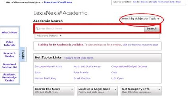The width and height of the screenshot is (188, 100).
Task: Visit our training resources page link
Action: click(140, 45)
